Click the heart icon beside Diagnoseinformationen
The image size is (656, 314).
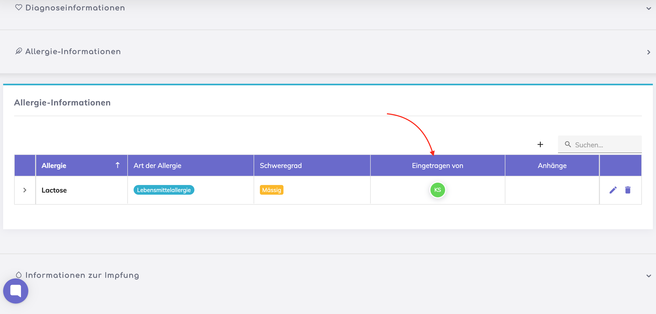[19, 7]
